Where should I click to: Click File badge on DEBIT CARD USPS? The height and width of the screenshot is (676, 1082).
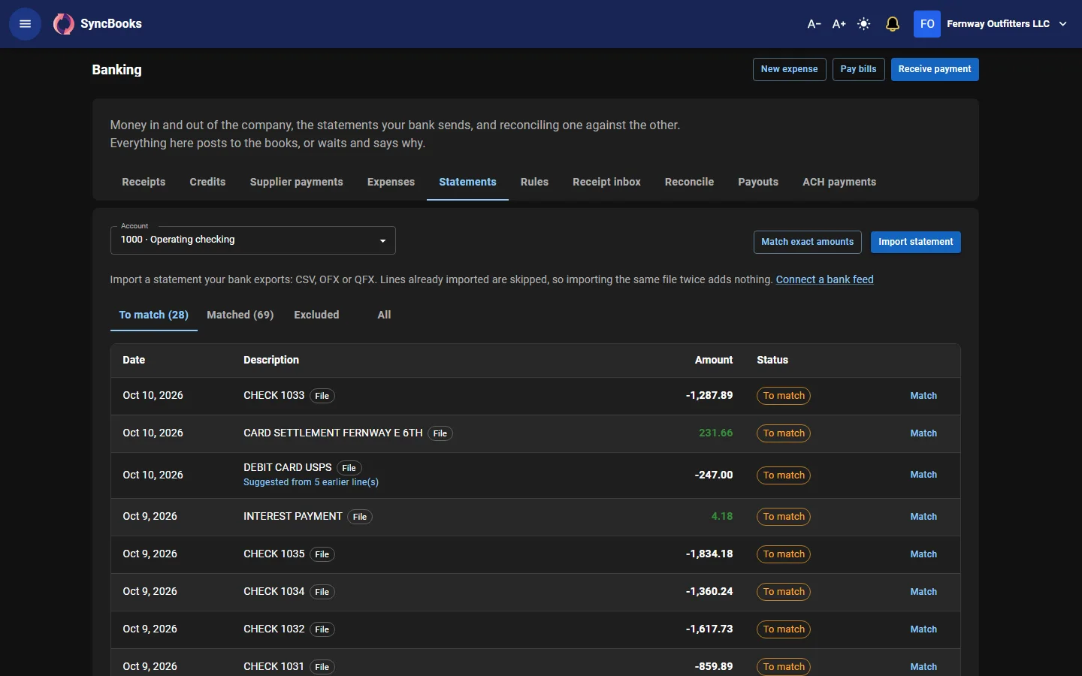click(x=349, y=468)
